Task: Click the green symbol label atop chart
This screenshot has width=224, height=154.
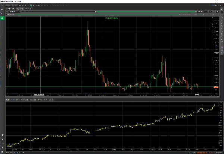Action: 111,18
